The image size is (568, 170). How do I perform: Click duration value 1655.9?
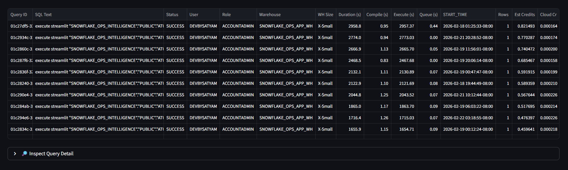tap(355, 129)
